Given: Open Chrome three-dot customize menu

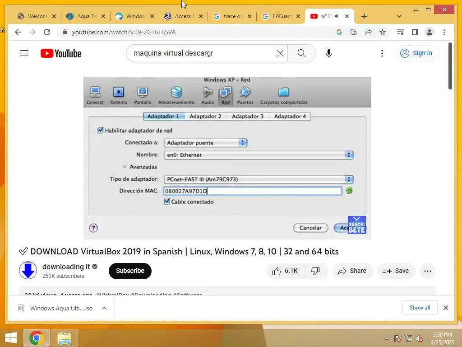Looking at the screenshot, I should tap(444, 32).
